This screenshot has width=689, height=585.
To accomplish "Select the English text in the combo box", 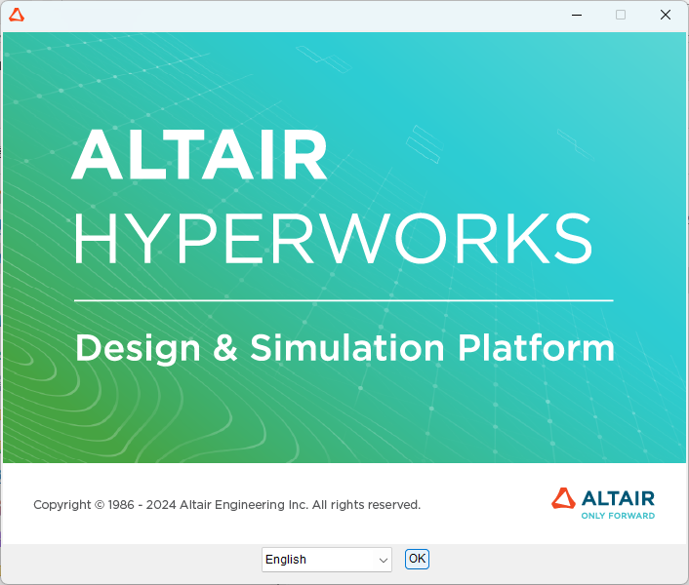I will pos(286,560).
